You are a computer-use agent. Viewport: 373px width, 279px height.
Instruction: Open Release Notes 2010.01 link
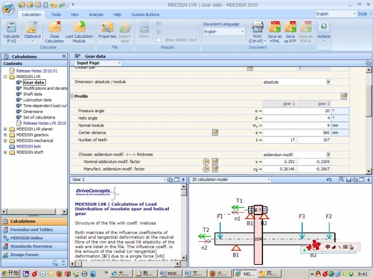(37, 71)
